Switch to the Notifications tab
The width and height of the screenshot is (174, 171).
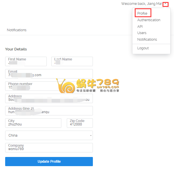(17, 30)
